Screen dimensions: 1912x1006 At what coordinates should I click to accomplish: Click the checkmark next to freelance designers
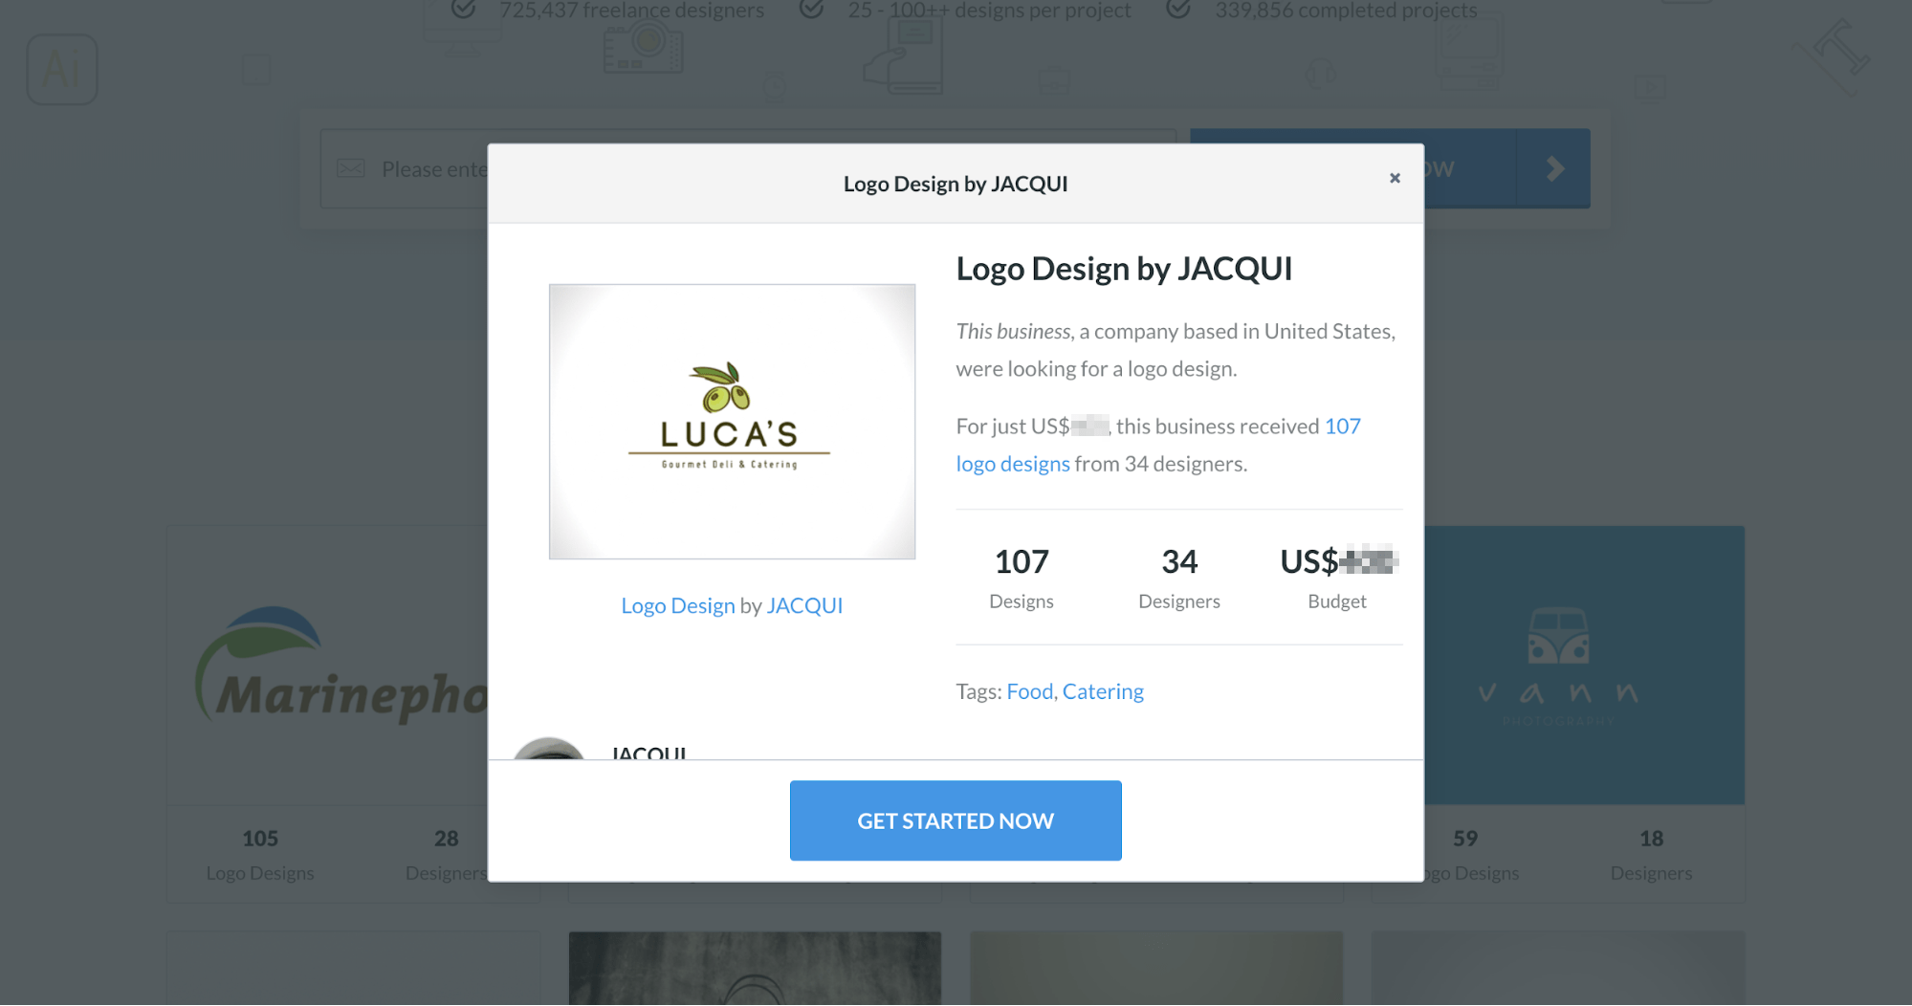(x=464, y=10)
